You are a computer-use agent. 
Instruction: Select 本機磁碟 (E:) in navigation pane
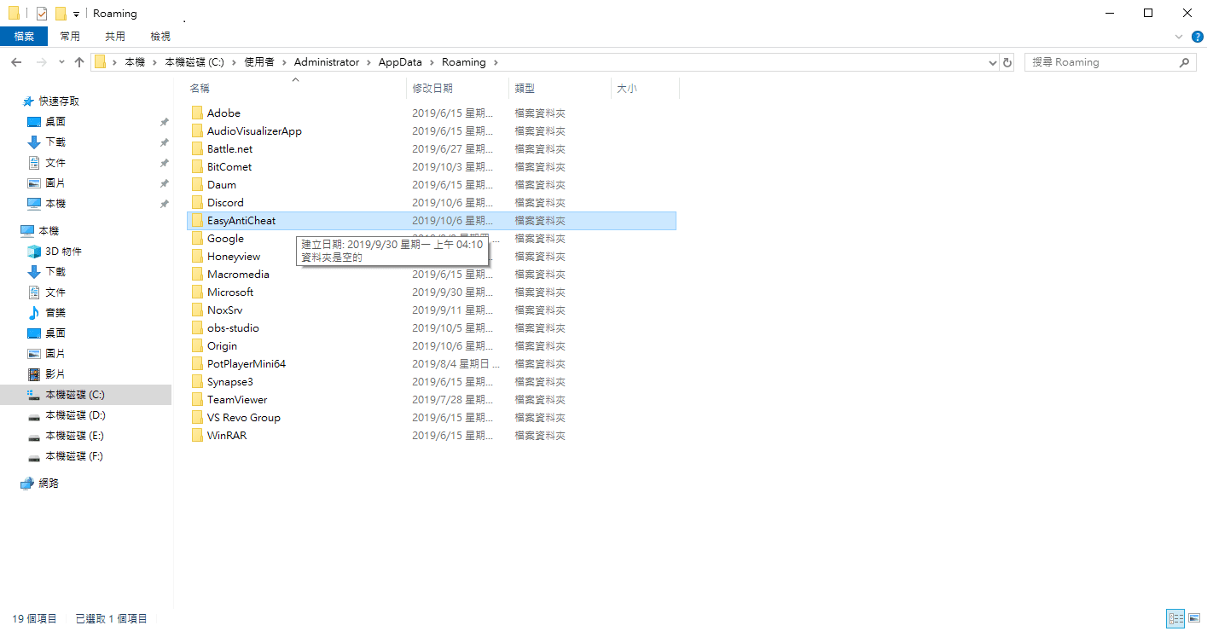(x=75, y=436)
